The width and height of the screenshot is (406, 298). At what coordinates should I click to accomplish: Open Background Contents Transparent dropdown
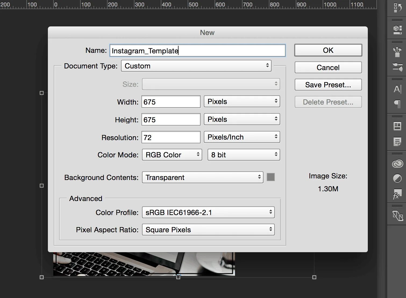click(x=202, y=177)
